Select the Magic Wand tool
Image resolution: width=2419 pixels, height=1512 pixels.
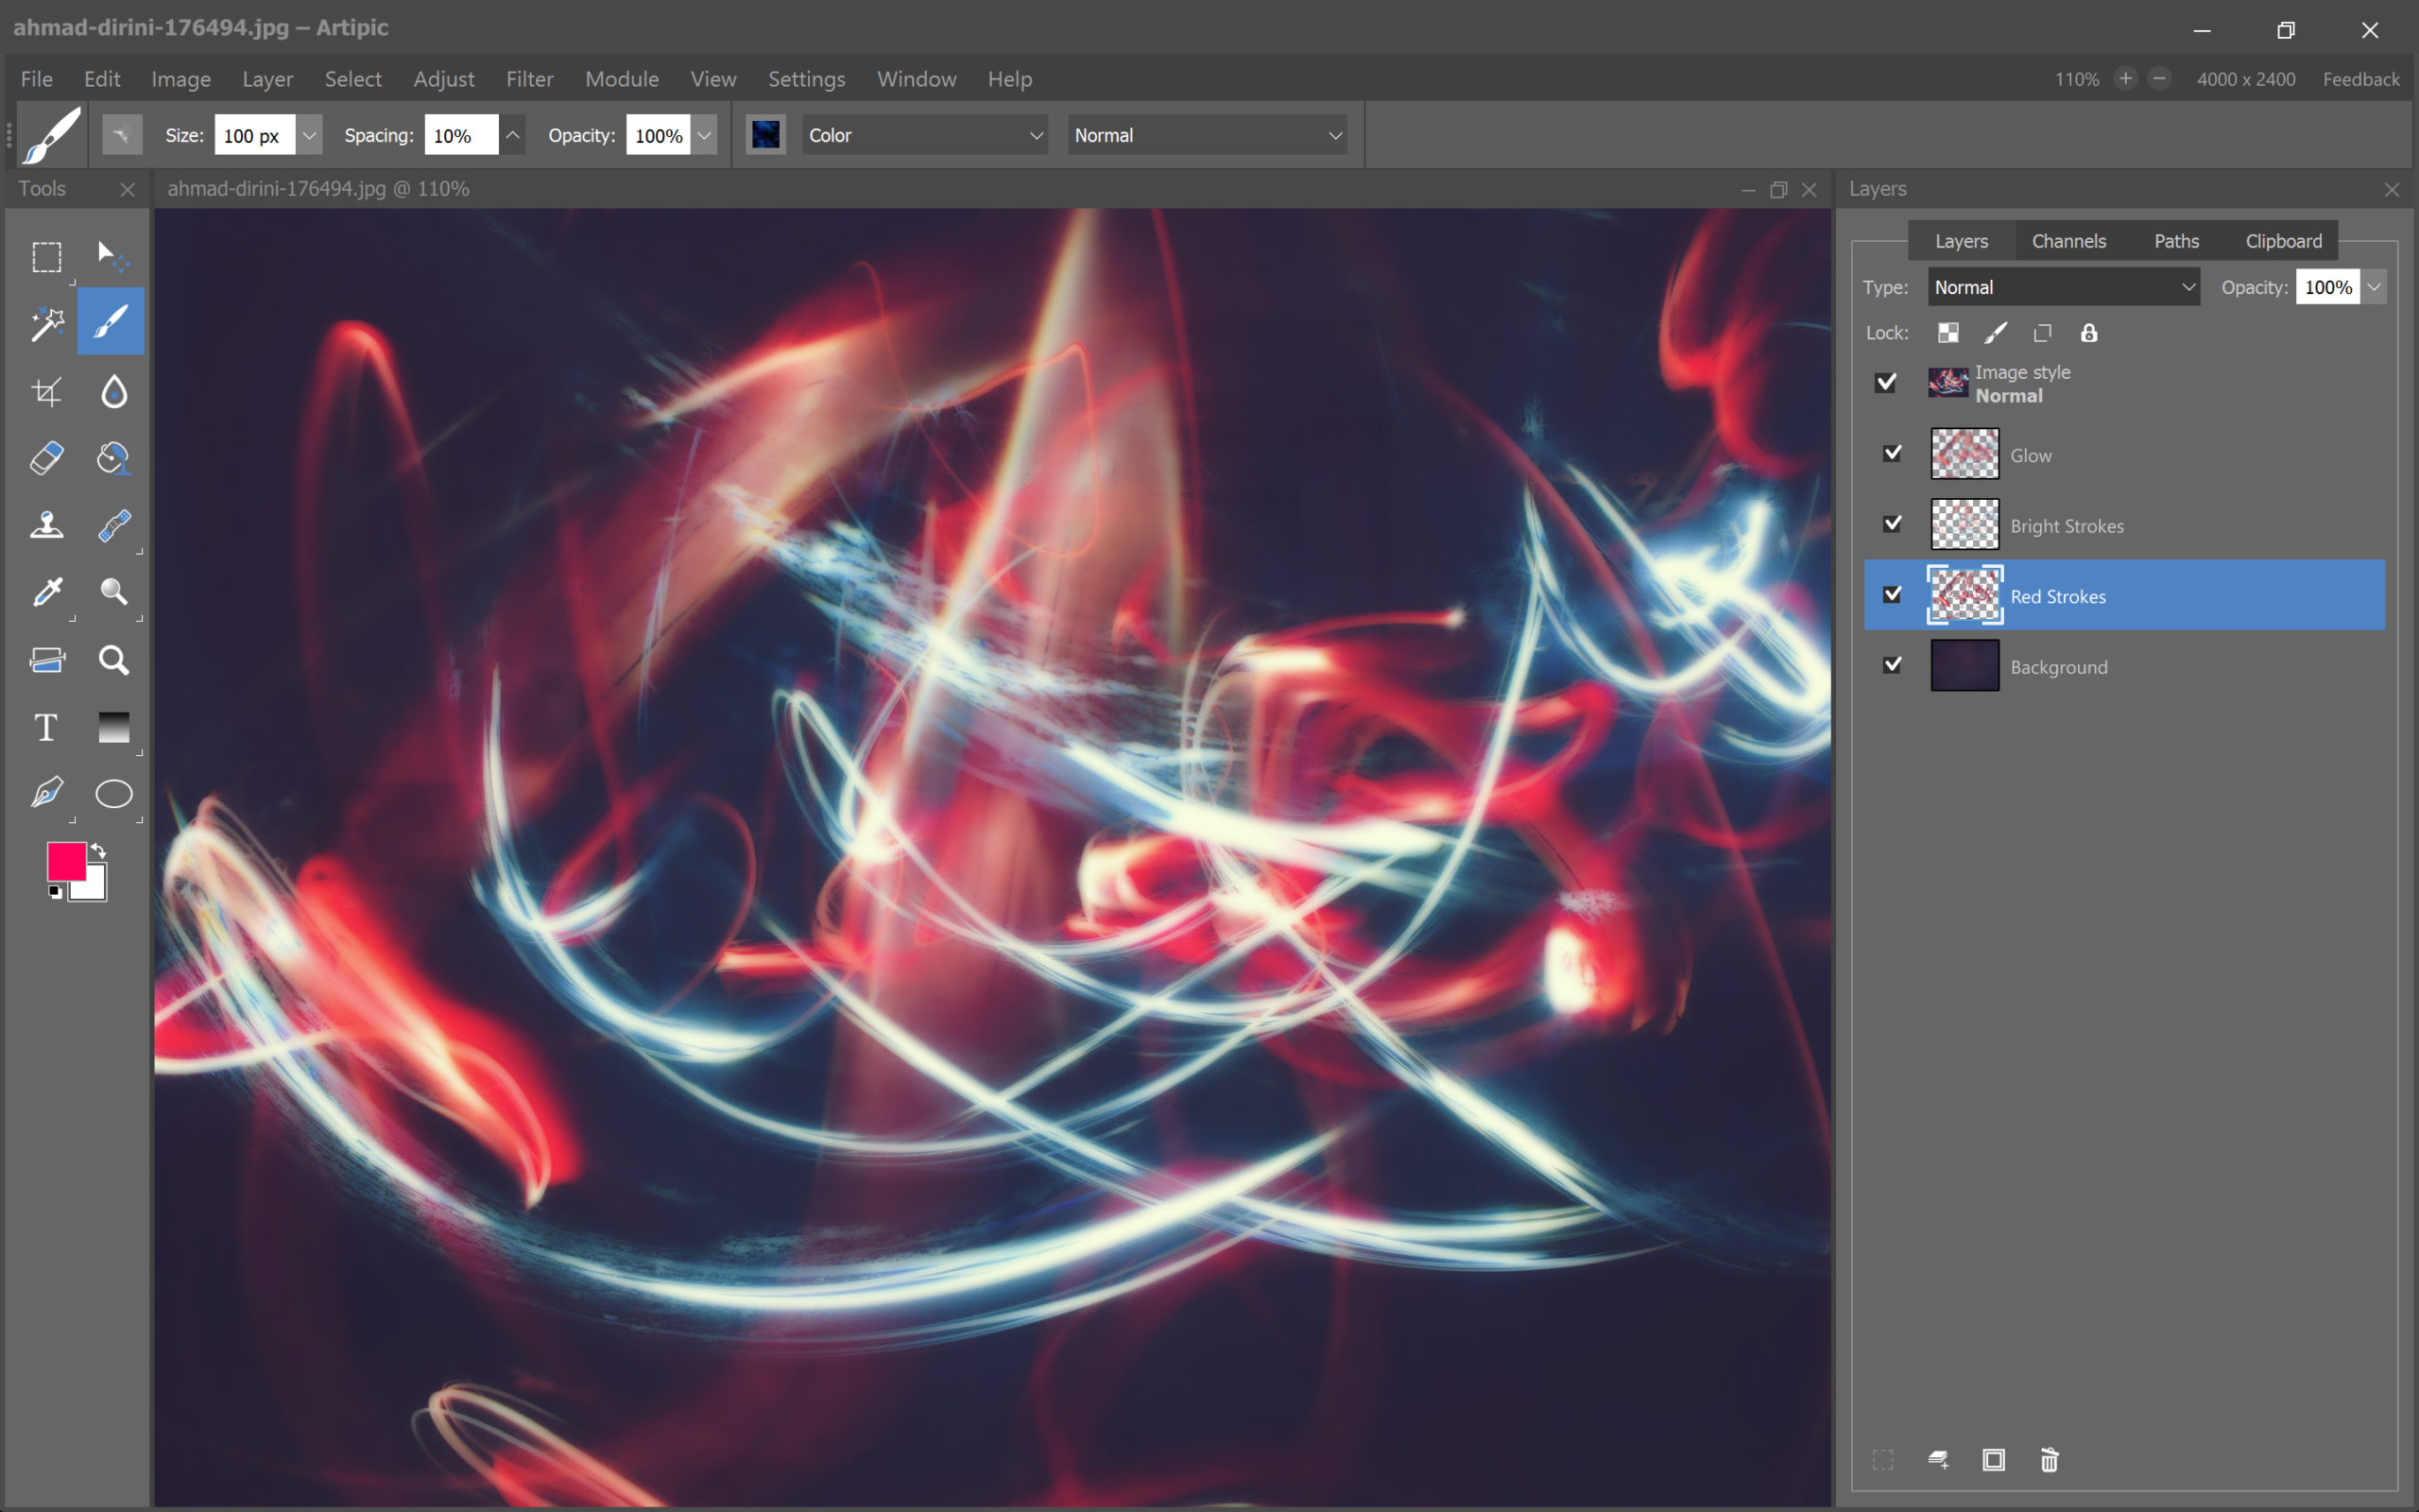click(x=46, y=323)
